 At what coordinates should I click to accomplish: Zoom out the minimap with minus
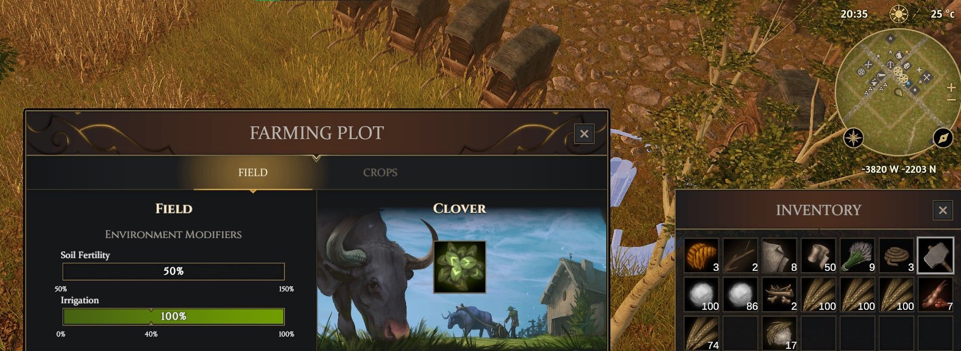point(950,100)
